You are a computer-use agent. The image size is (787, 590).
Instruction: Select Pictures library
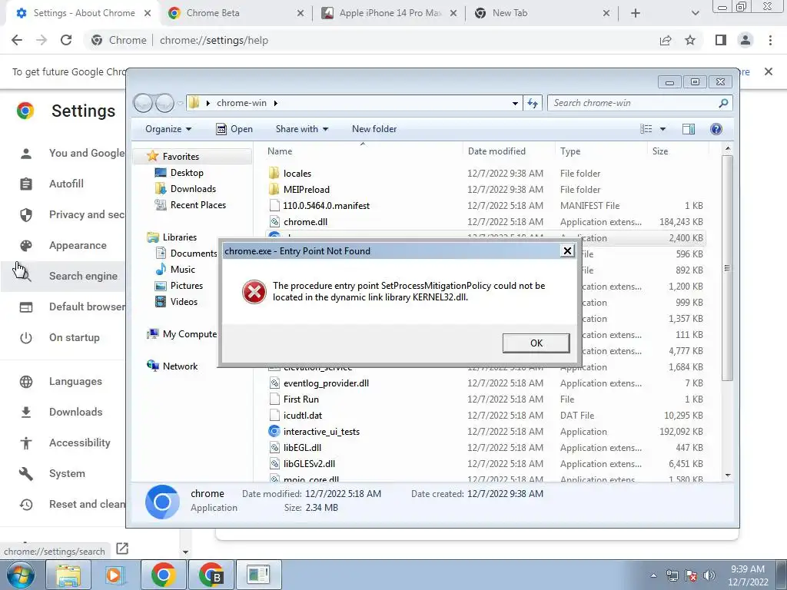pos(179,286)
